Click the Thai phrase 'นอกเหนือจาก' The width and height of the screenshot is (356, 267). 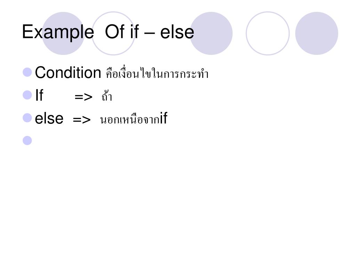click(130, 119)
